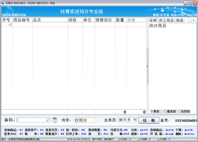Close the 收银台 window

[x=195, y=3]
